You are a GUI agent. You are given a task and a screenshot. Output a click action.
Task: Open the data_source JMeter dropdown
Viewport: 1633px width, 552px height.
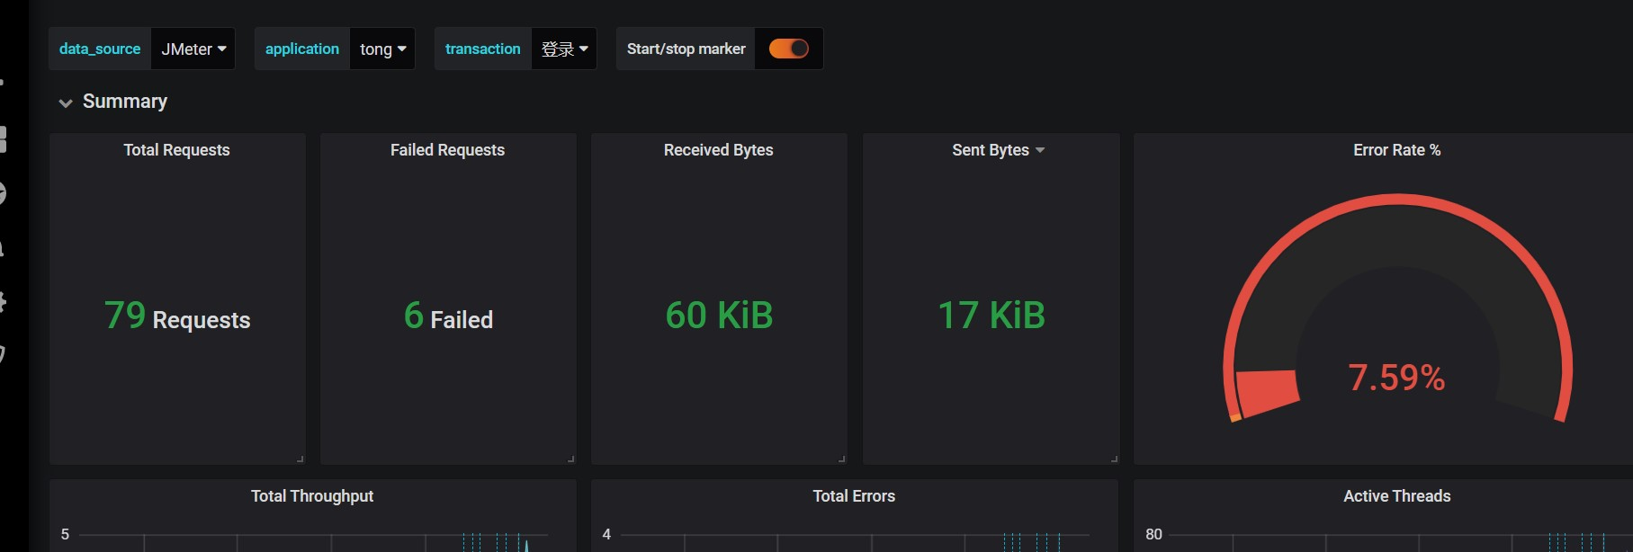click(193, 49)
